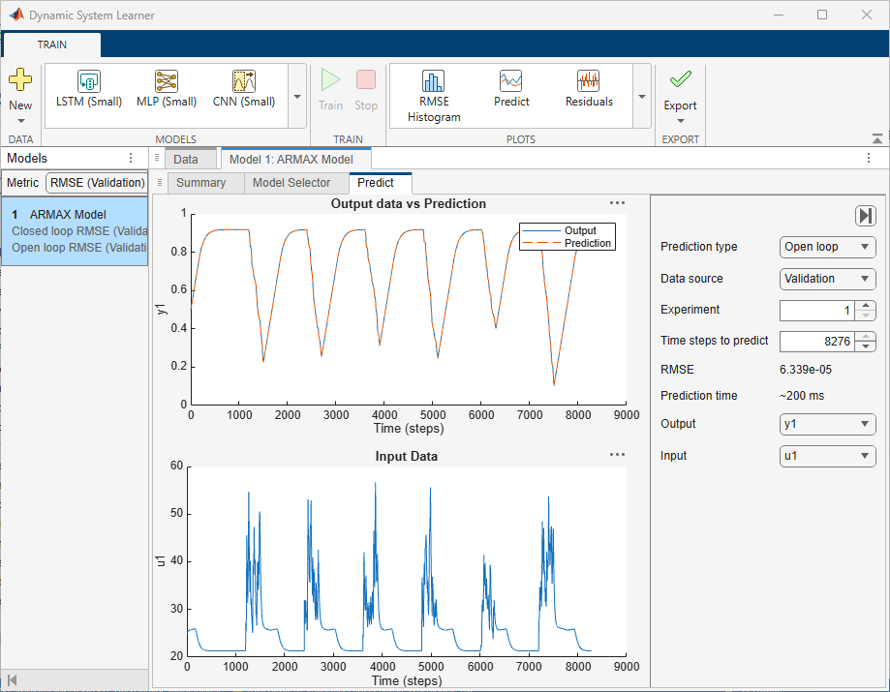Increase Time steps to predict value
890x692 pixels.
866,337
